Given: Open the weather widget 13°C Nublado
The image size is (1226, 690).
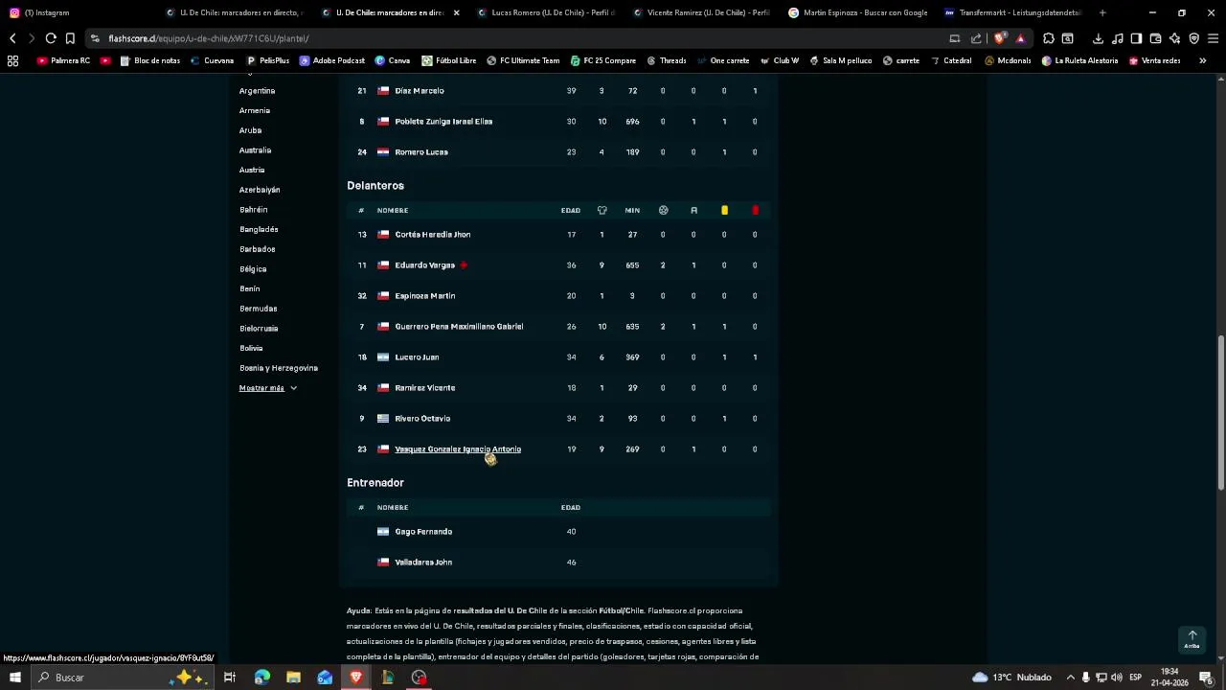Looking at the screenshot, I should point(1012,678).
